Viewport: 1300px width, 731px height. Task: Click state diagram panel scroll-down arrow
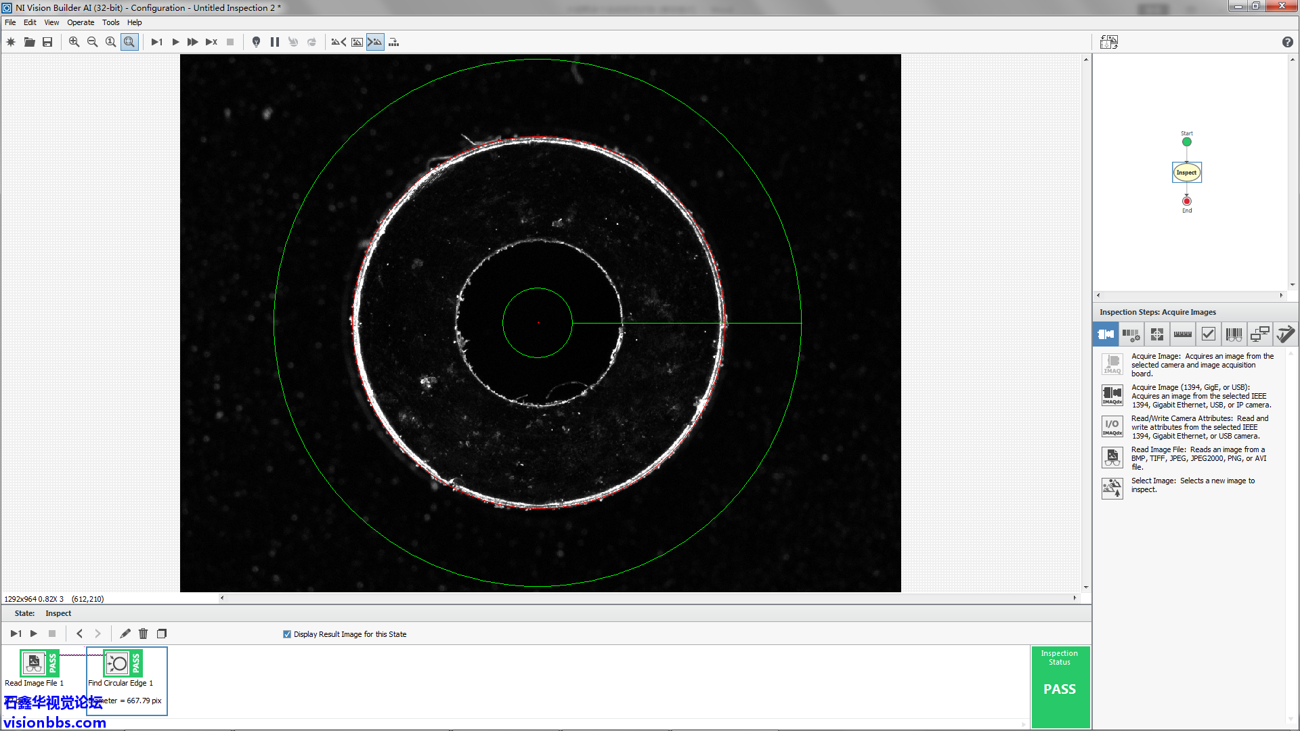[x=1292, y=285]
